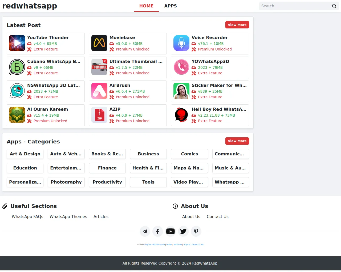This screenshot has width=341, height=272.
Task: Open the Health & Fitness category
Action: pos(148,168)
